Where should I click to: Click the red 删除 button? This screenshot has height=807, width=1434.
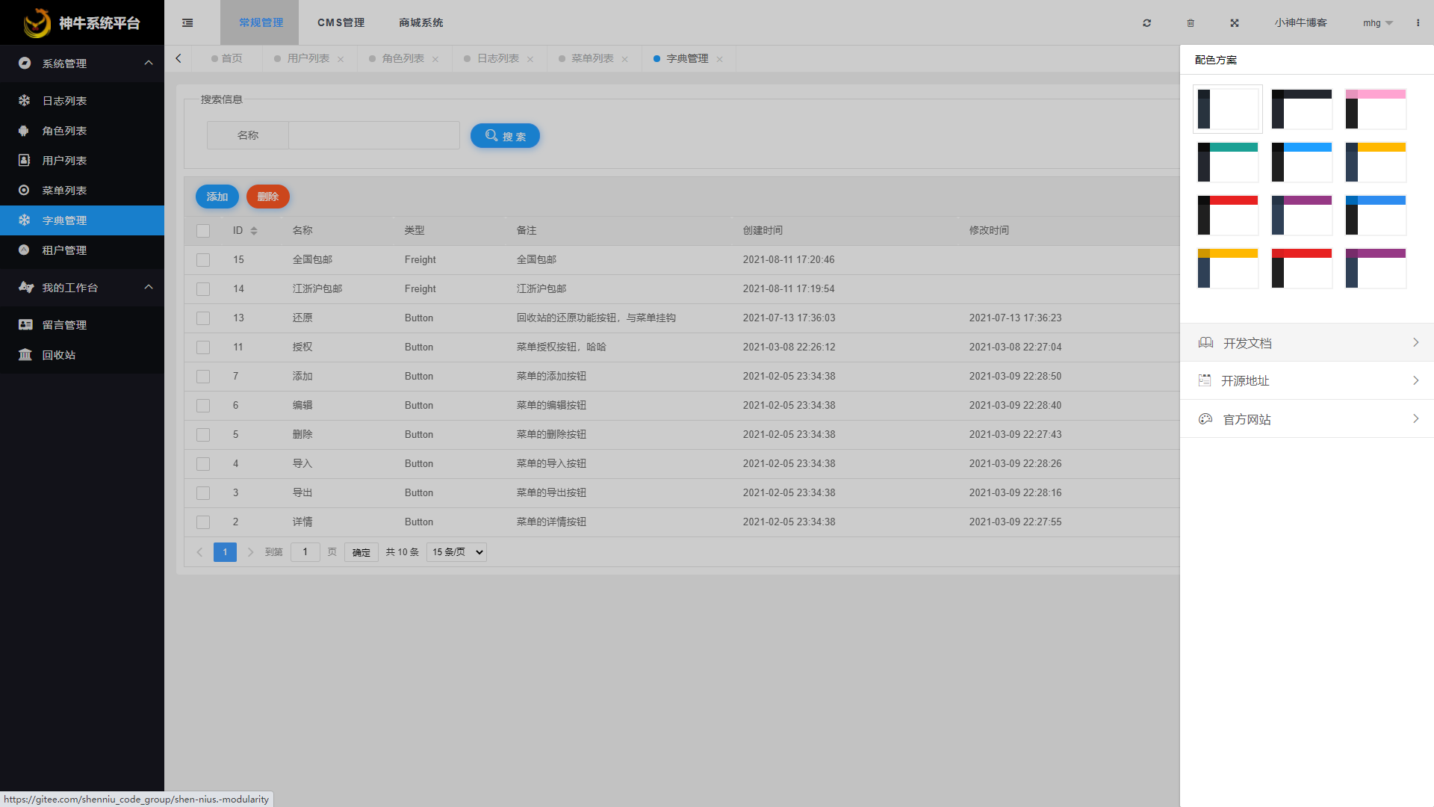[267, 197]
